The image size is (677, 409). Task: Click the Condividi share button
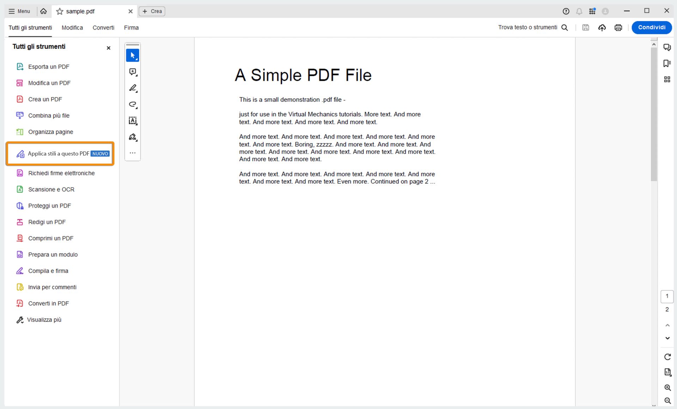coord(651,28)
